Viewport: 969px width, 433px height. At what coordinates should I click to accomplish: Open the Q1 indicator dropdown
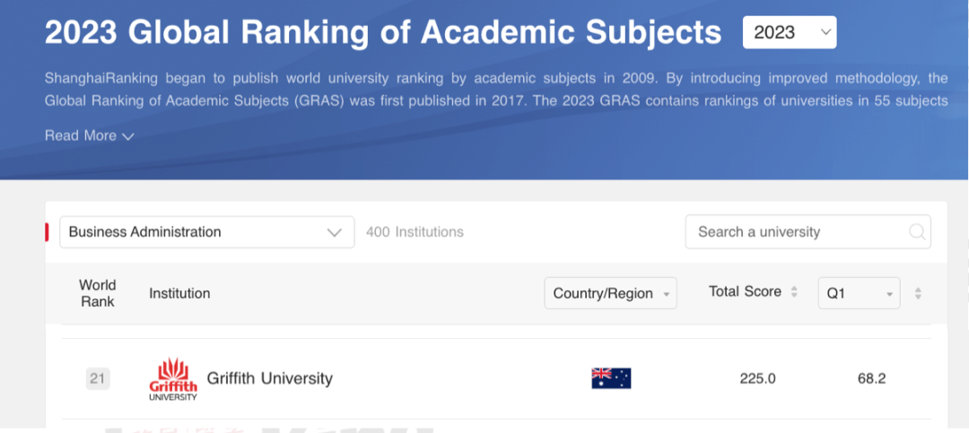tap(859, 293)
